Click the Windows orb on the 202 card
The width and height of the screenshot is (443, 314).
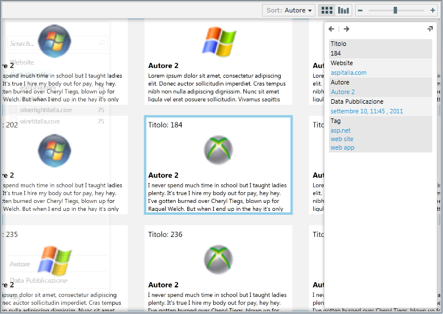coord(54,151)
